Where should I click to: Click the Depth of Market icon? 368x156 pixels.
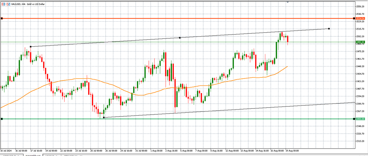tap(8, 4)
